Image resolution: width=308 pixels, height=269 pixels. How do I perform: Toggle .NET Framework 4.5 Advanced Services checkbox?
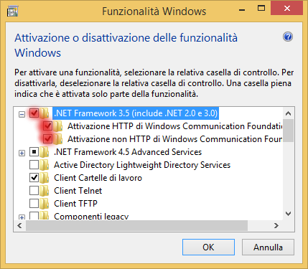point(34,152)
